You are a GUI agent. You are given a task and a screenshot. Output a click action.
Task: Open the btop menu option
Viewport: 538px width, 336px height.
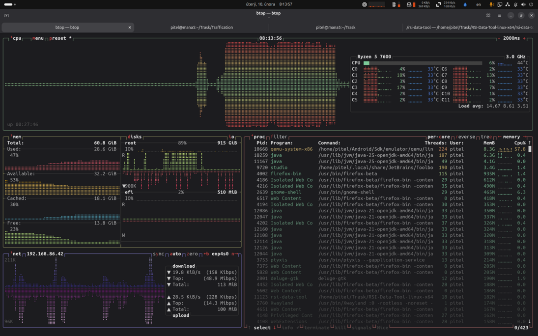[x=38, y=38]
